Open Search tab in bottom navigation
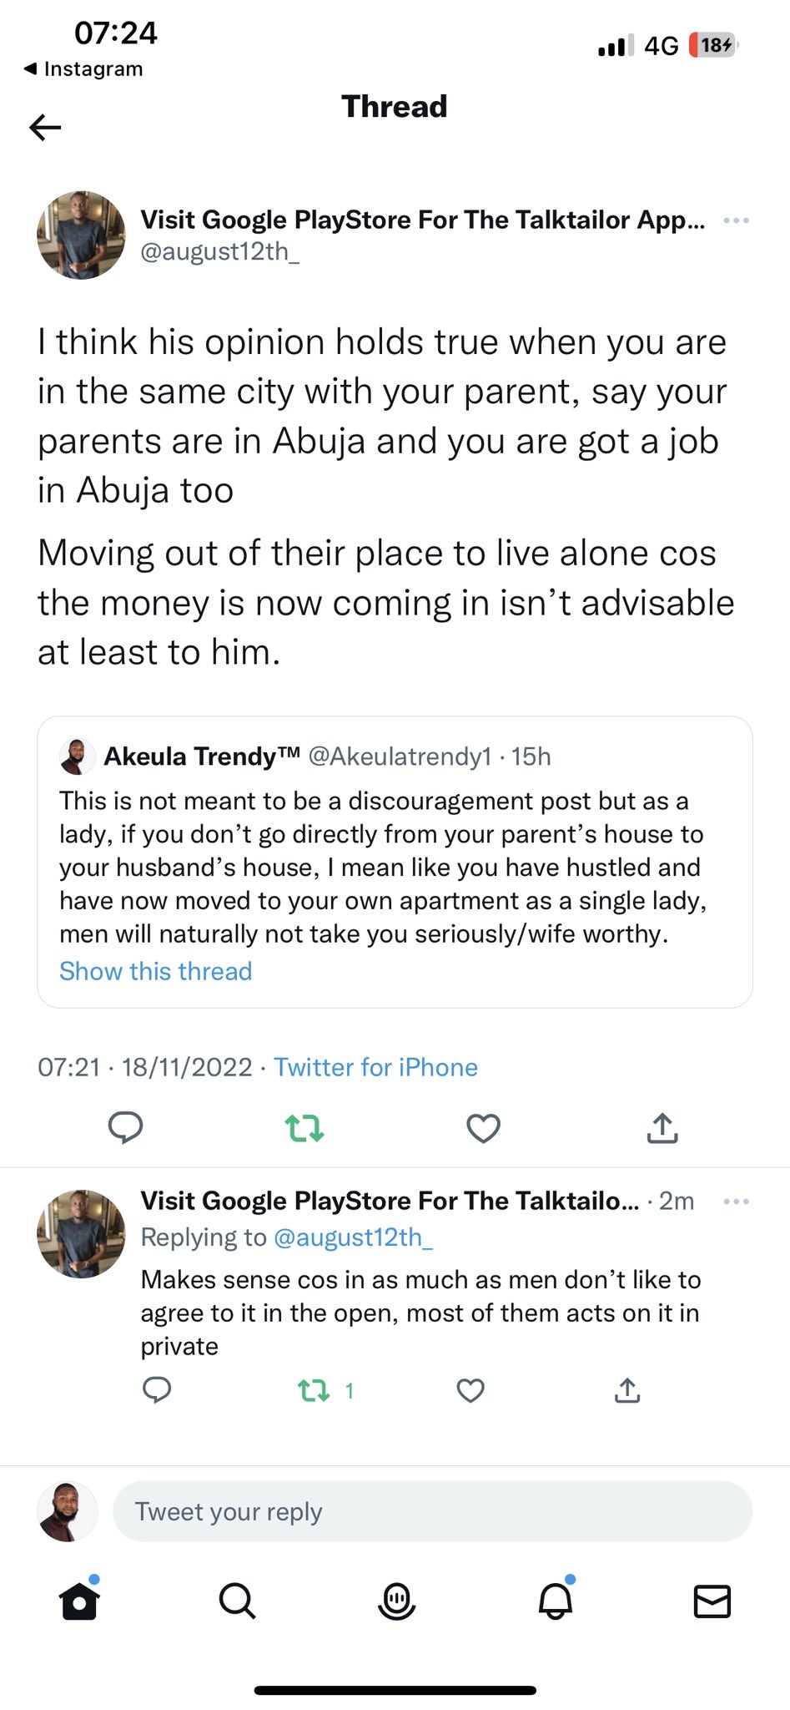 click(x=237, y=1601)
